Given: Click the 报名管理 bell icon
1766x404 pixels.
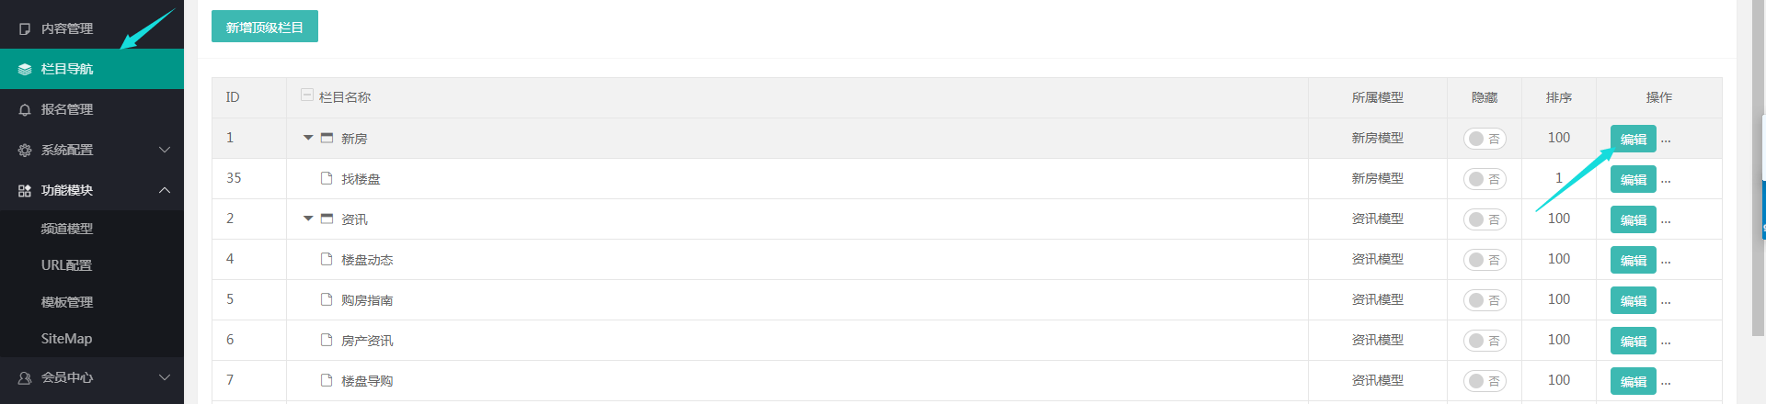Looking at the screenshot, I should coord(25,110).
